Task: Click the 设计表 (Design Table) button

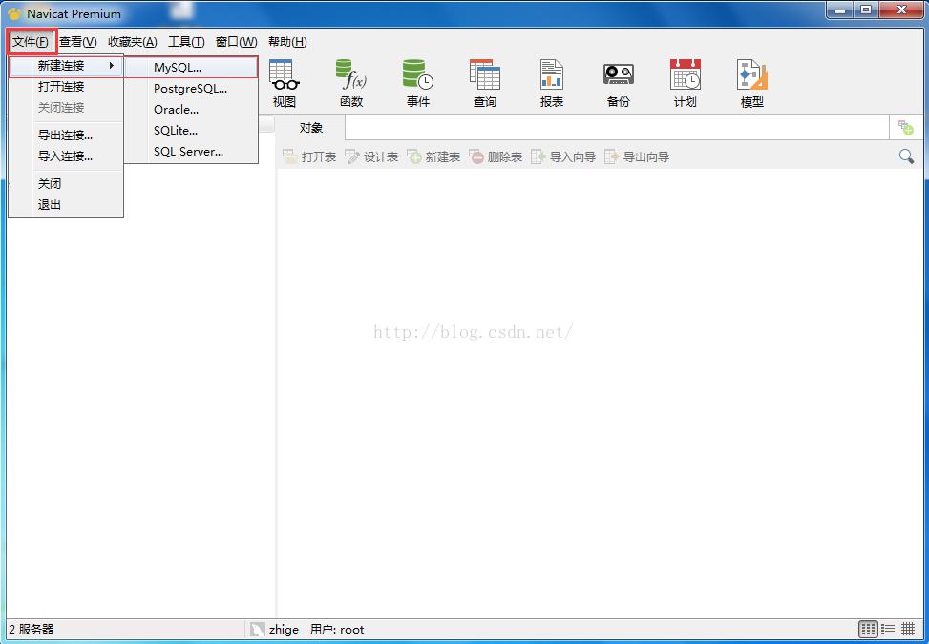Action: pyautogui.click(x=371, y=156)
